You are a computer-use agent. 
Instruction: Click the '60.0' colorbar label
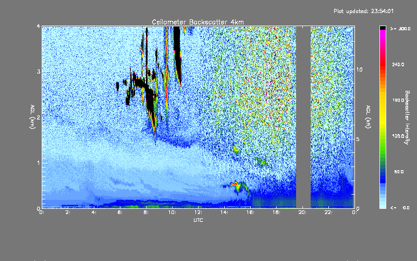(399, 172)
